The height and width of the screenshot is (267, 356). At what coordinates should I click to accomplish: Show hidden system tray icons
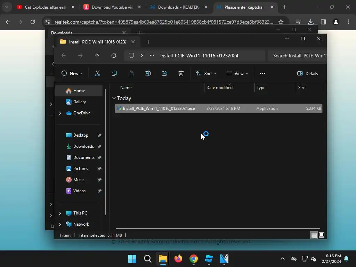(283, 259)
